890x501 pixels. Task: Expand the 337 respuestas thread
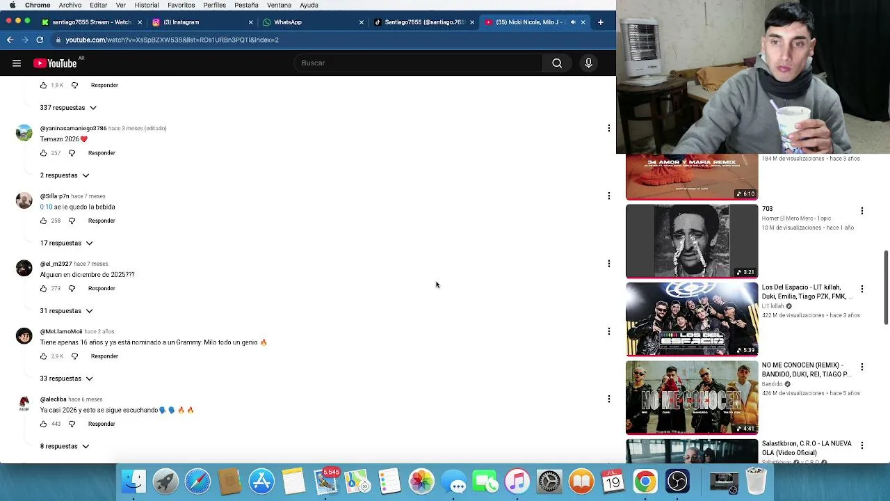coord(68,108)
